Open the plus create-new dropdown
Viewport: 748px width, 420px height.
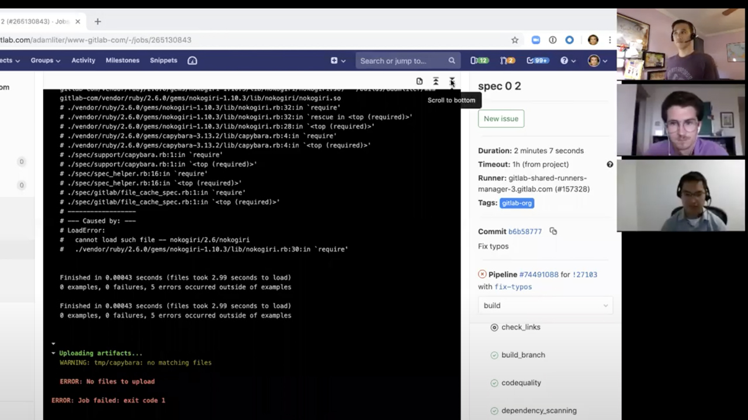(x=338, y=61)
